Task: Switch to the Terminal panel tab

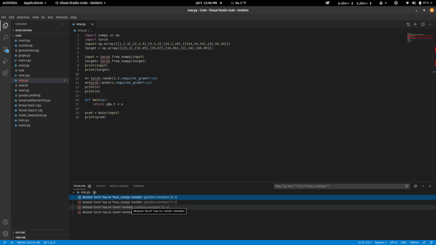Action: (138, 186)
